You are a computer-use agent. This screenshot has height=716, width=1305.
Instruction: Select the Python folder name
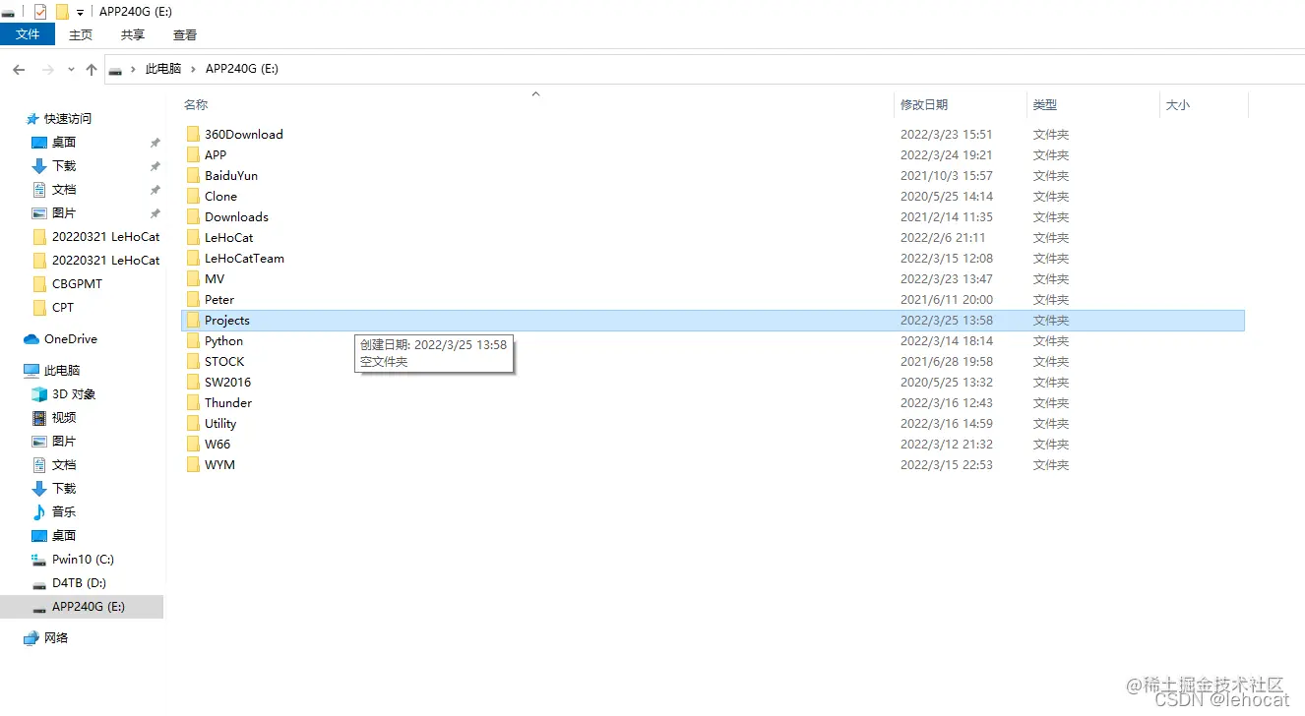[x=223, y=340]
